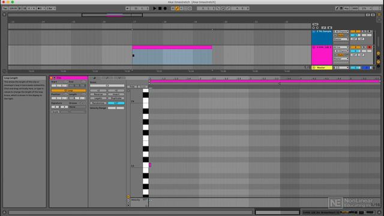Click the Key map mode button
This screenshot has height=216, width=384.
347,8
